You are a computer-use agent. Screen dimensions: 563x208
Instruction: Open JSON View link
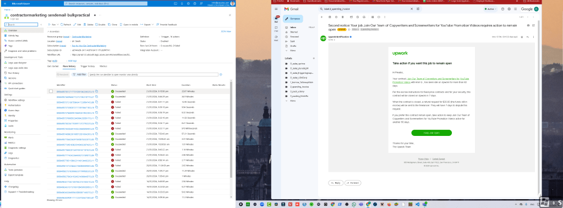tap(226, 31)
